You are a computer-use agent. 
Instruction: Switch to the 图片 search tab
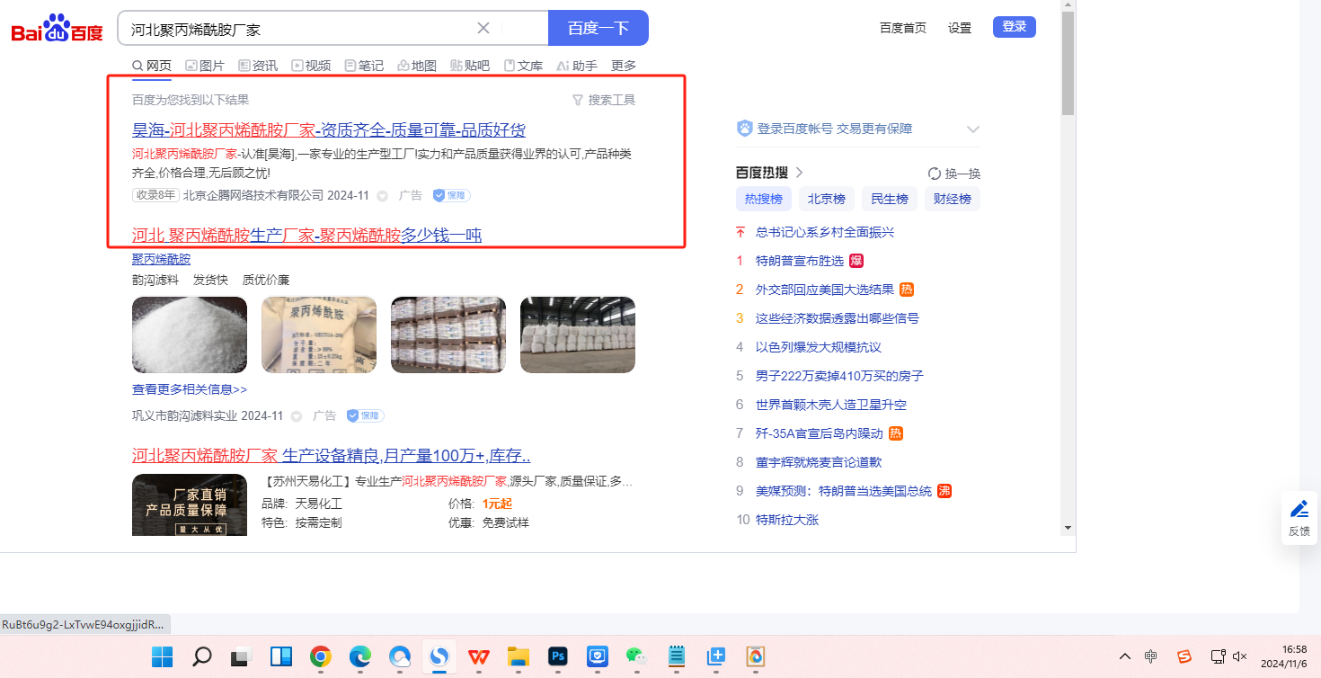[x=205, y=66]
